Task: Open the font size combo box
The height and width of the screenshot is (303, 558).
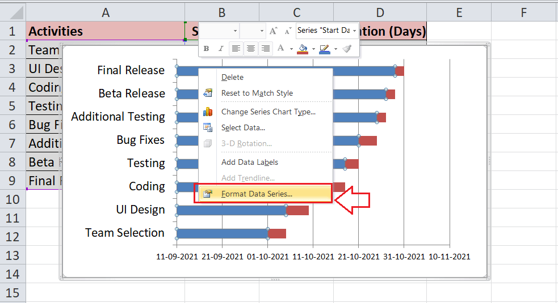Action: coord(253,31)
